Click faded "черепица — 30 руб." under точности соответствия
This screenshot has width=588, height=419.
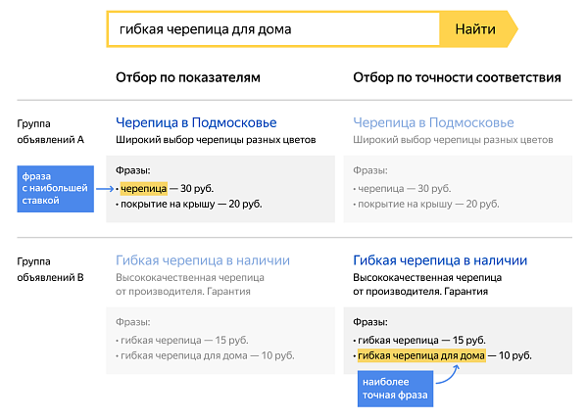402,187
